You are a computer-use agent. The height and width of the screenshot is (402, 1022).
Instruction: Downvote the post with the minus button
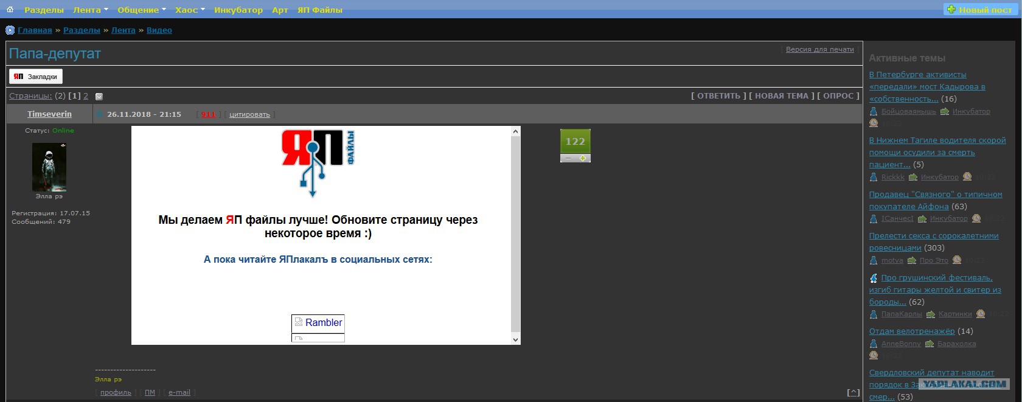(x=568, y=158)
